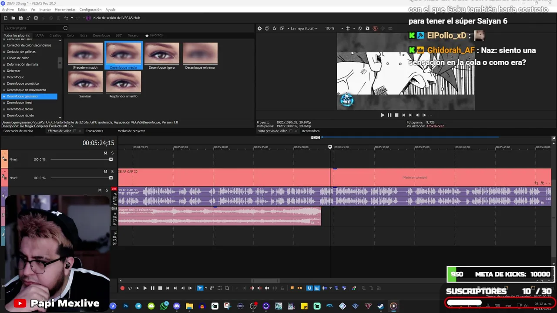Screen dimensions: 557x313
Task: Open the edit tool selector dropdown arrow
Action: click(x=206, y=288)
